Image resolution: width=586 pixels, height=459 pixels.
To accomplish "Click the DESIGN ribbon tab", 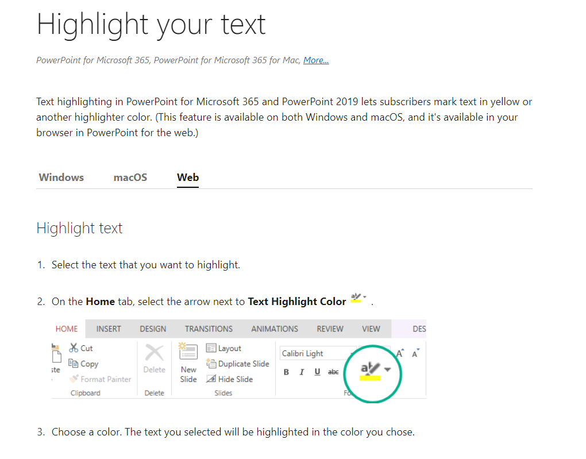I will (x=153, y=329).
